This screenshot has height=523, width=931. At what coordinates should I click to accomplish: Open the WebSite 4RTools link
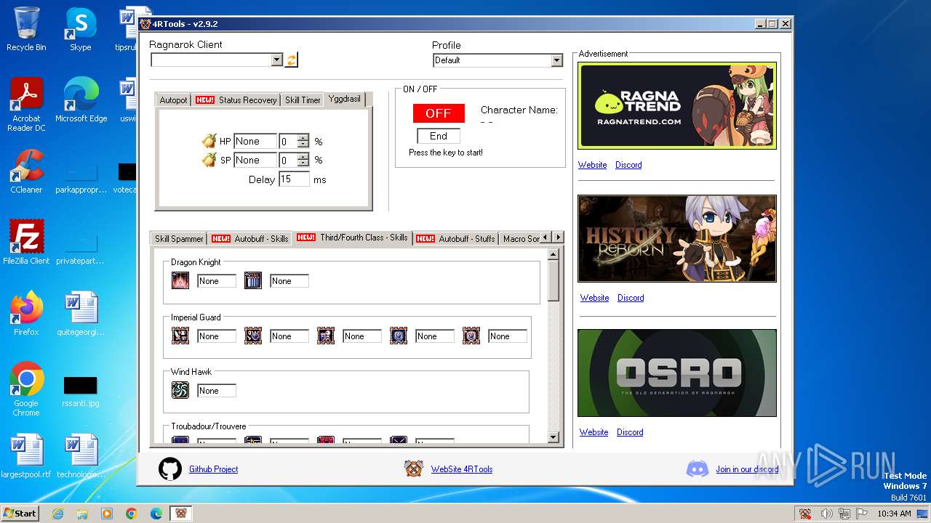click(x=462, y=469)
